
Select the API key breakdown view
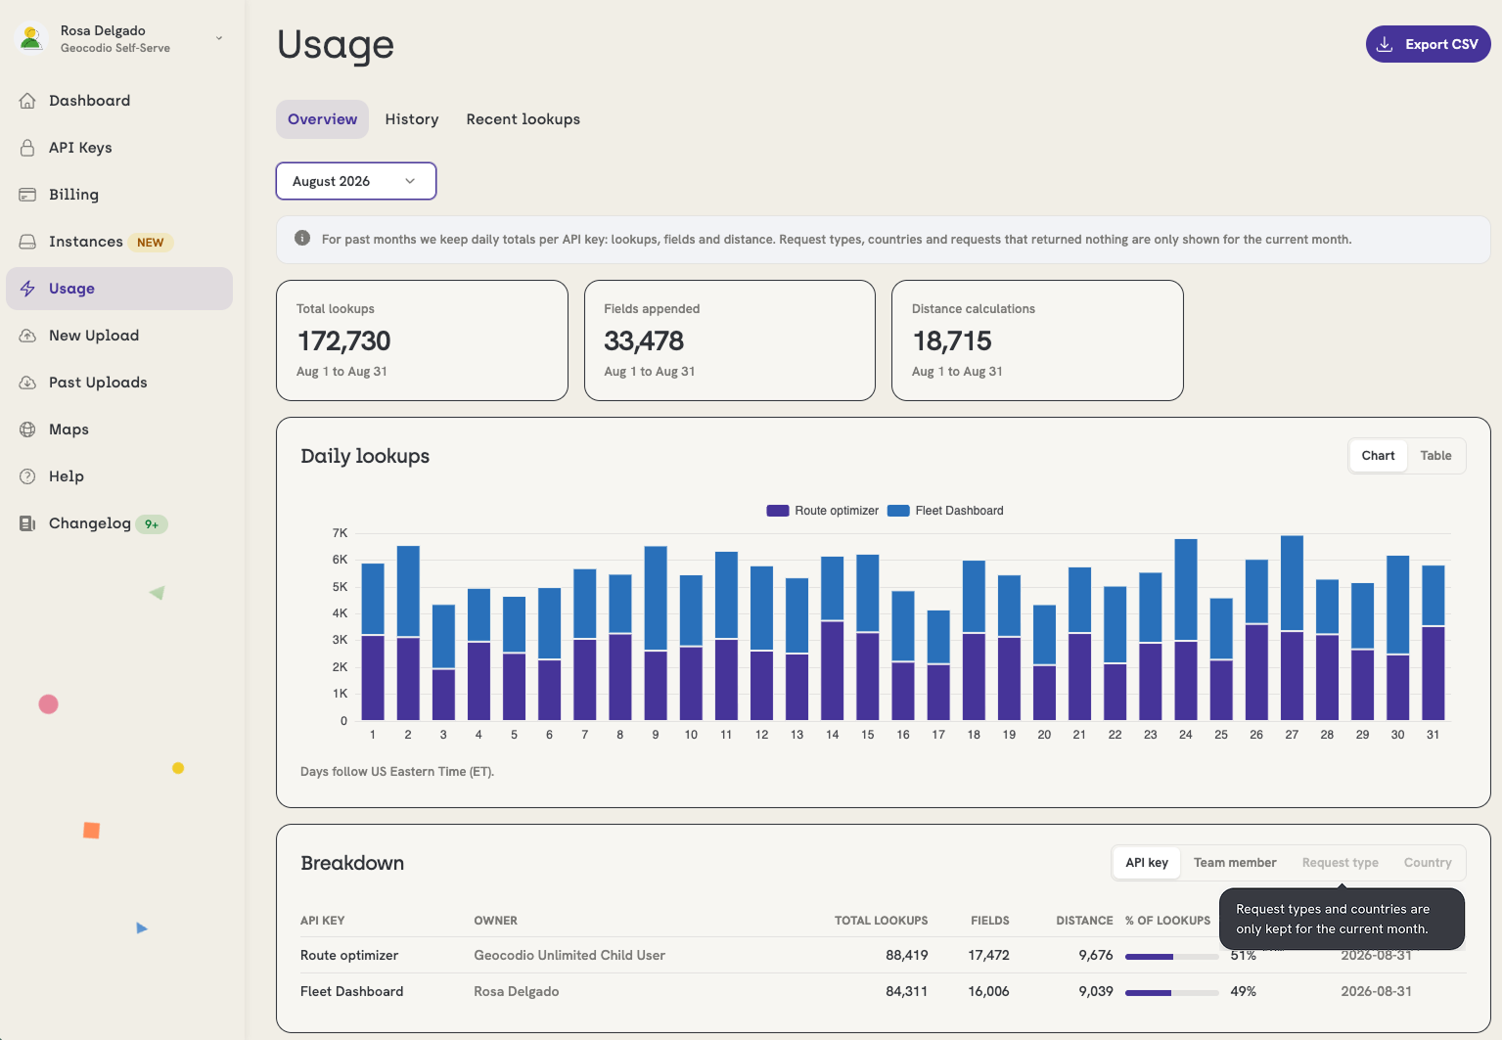click(x=1147, y=863)
